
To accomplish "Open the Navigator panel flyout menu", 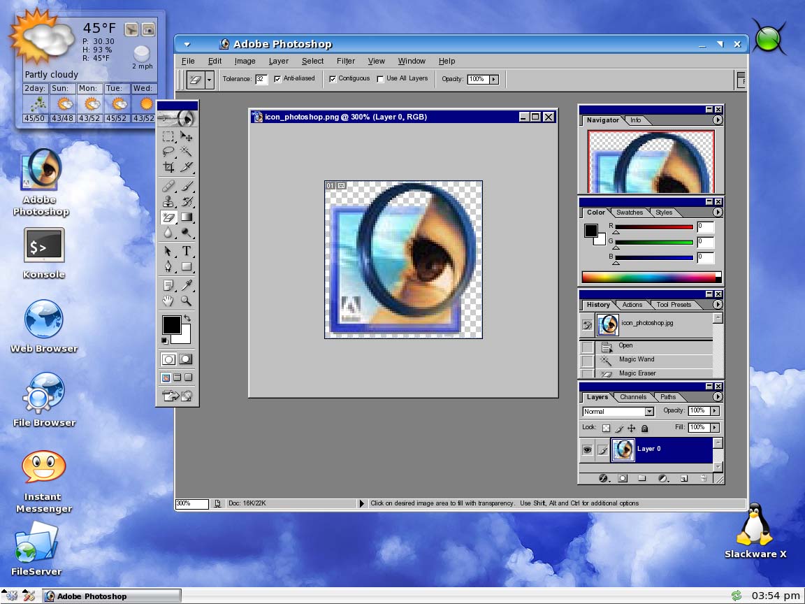I will (x=718, y=120).
